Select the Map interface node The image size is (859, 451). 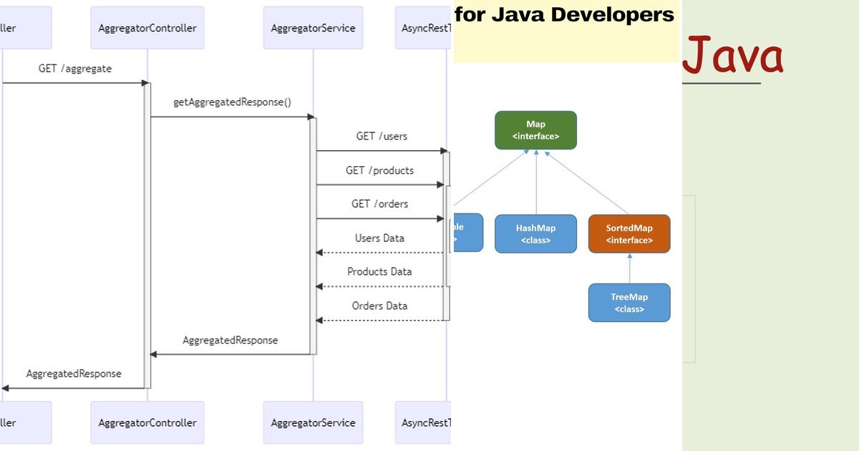coord(535,130)
